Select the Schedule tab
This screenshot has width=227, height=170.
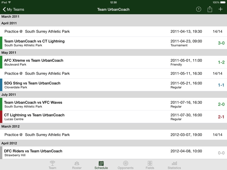click(x=101, y=165)
